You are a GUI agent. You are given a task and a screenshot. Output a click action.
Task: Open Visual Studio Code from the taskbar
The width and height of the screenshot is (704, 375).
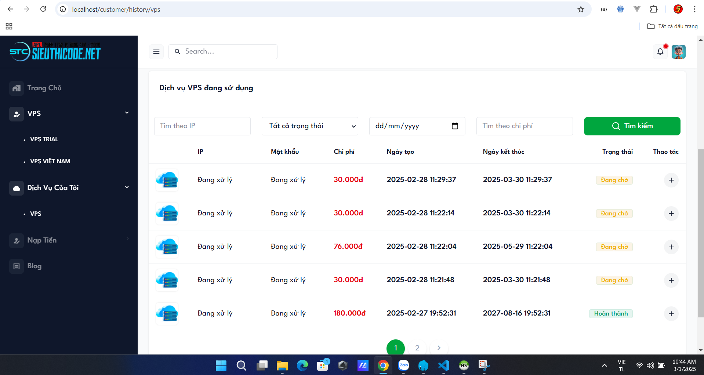pos(443,365)
